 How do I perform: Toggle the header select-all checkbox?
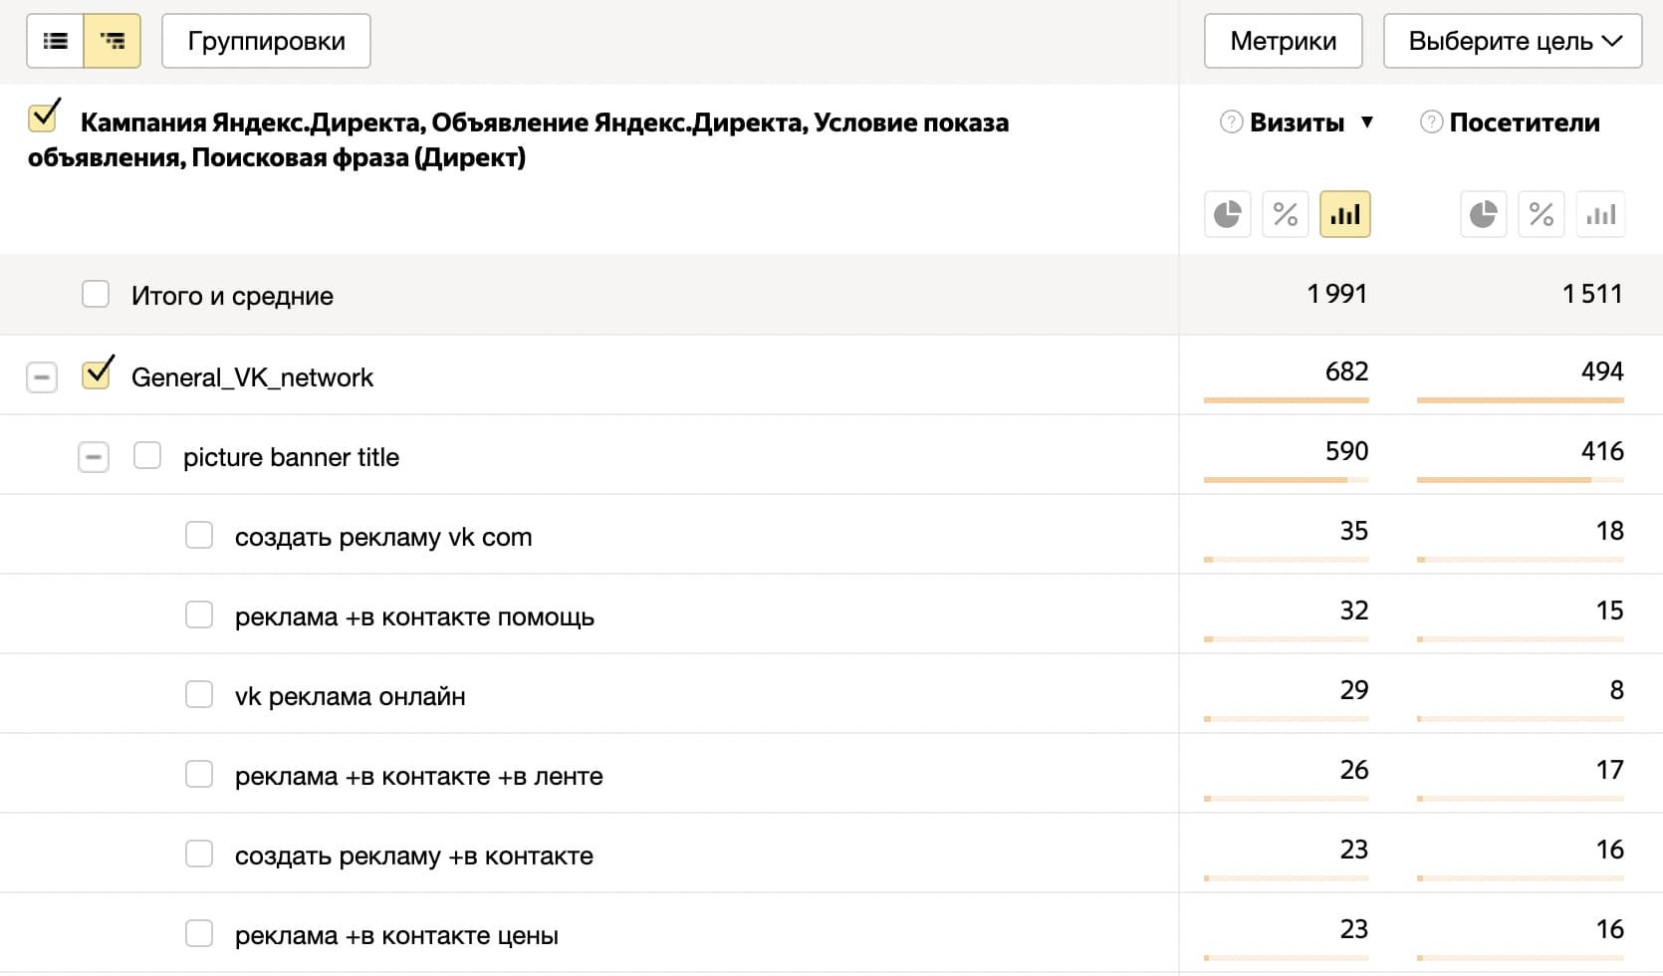(43, 117)
